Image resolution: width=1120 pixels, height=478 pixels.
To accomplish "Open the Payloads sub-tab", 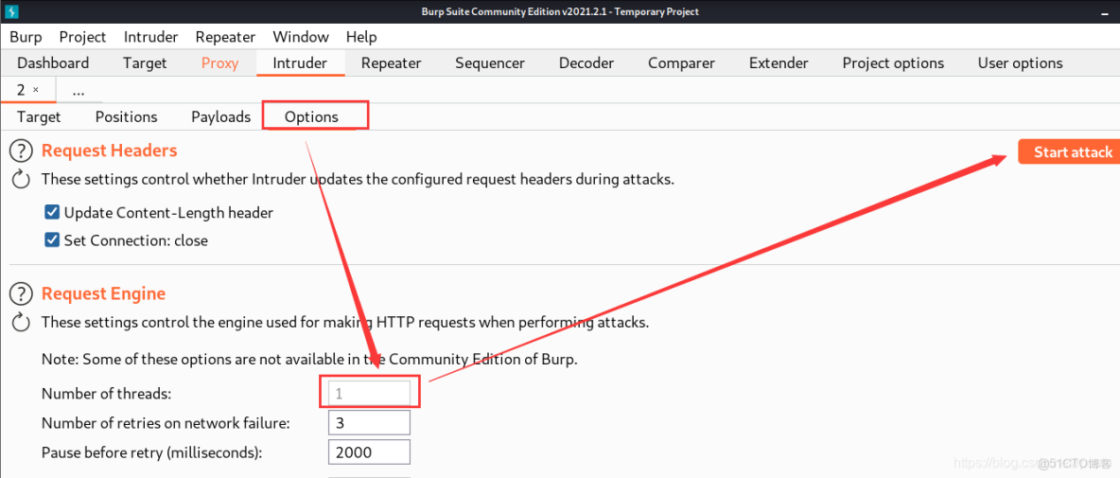I will [220, 116].
